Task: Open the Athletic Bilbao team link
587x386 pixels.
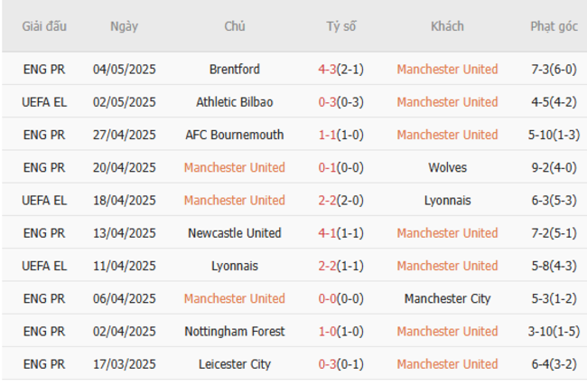Action: click(x=234, y=102)
